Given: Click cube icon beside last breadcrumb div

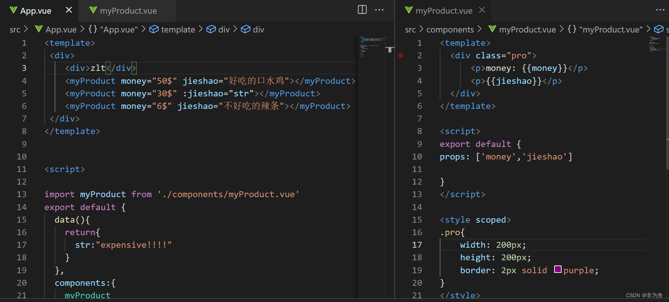Looking at the screenshot, I should 246,29.
